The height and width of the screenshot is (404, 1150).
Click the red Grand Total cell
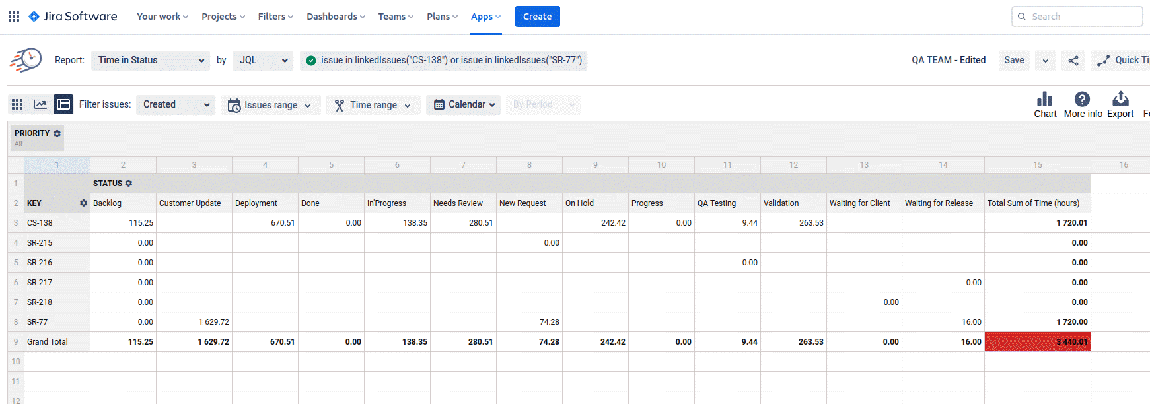pyautogui.click(x=1037, y=342)
